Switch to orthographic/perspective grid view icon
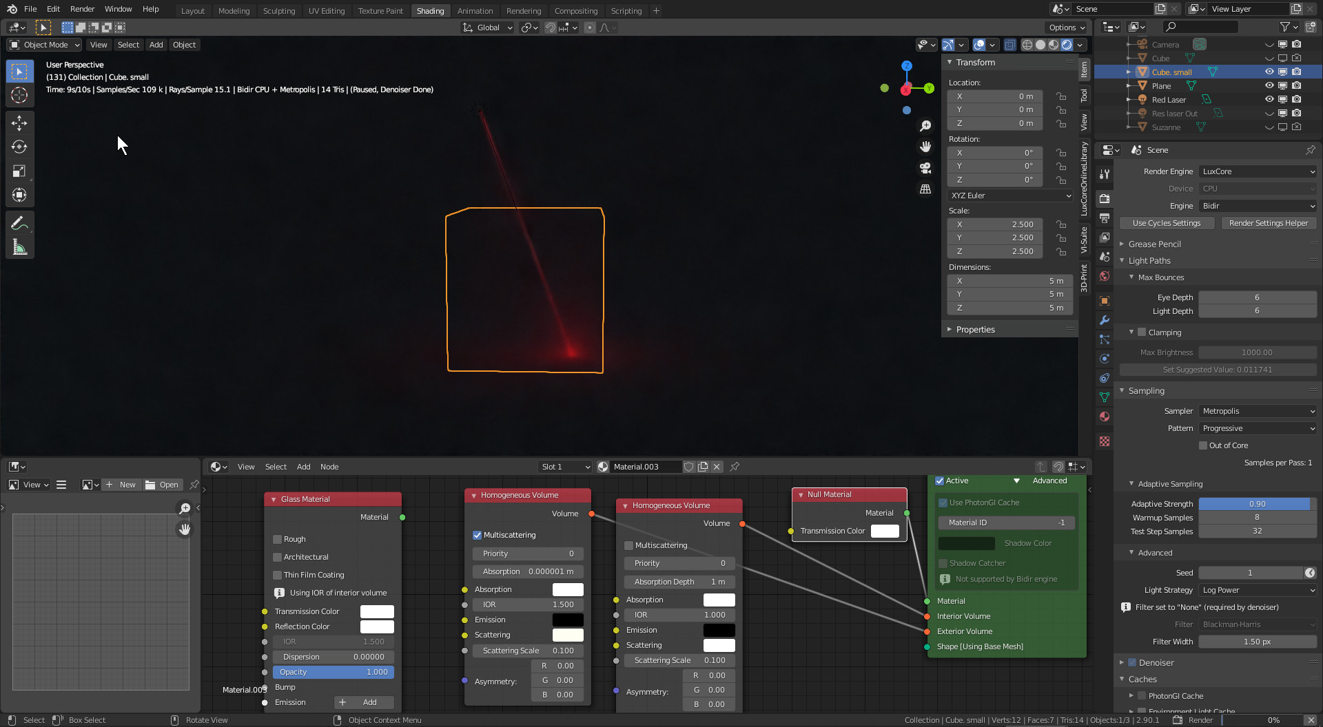 tap(925, 189)
